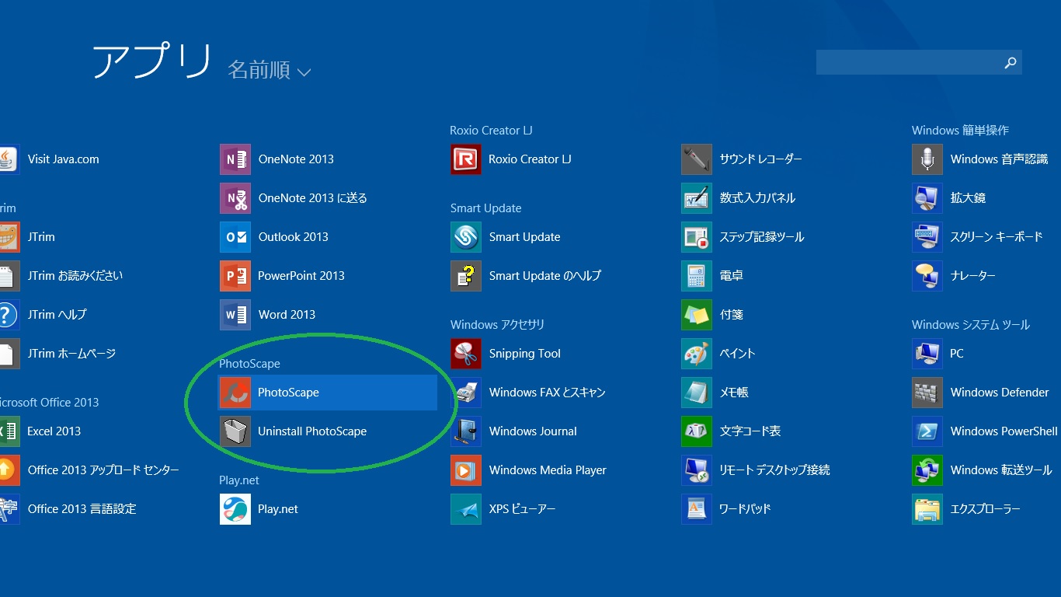1061x597 pixels.
Task: Launch the 電卓 calculator icon
Action: 697,276
